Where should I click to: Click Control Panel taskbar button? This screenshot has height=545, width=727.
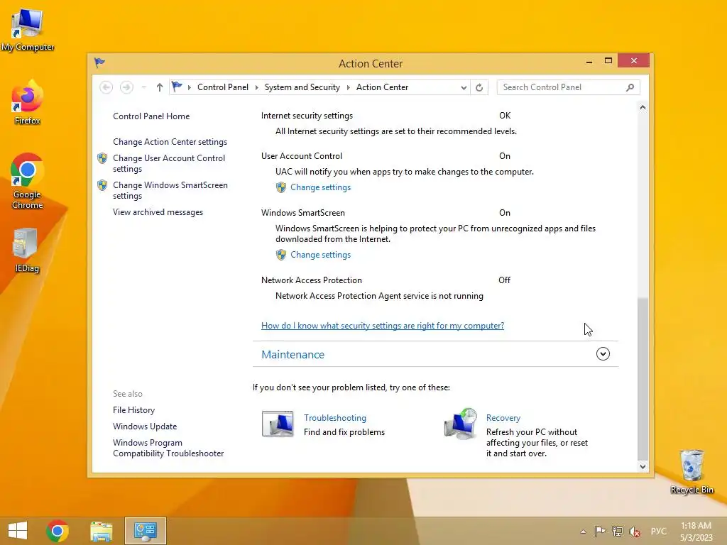145,531
